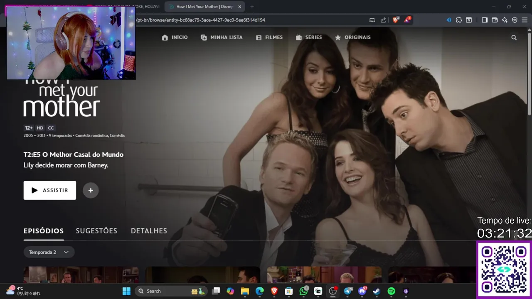
Task: Open the weather widget showing 4°C
Action: (x=23, y=291)
